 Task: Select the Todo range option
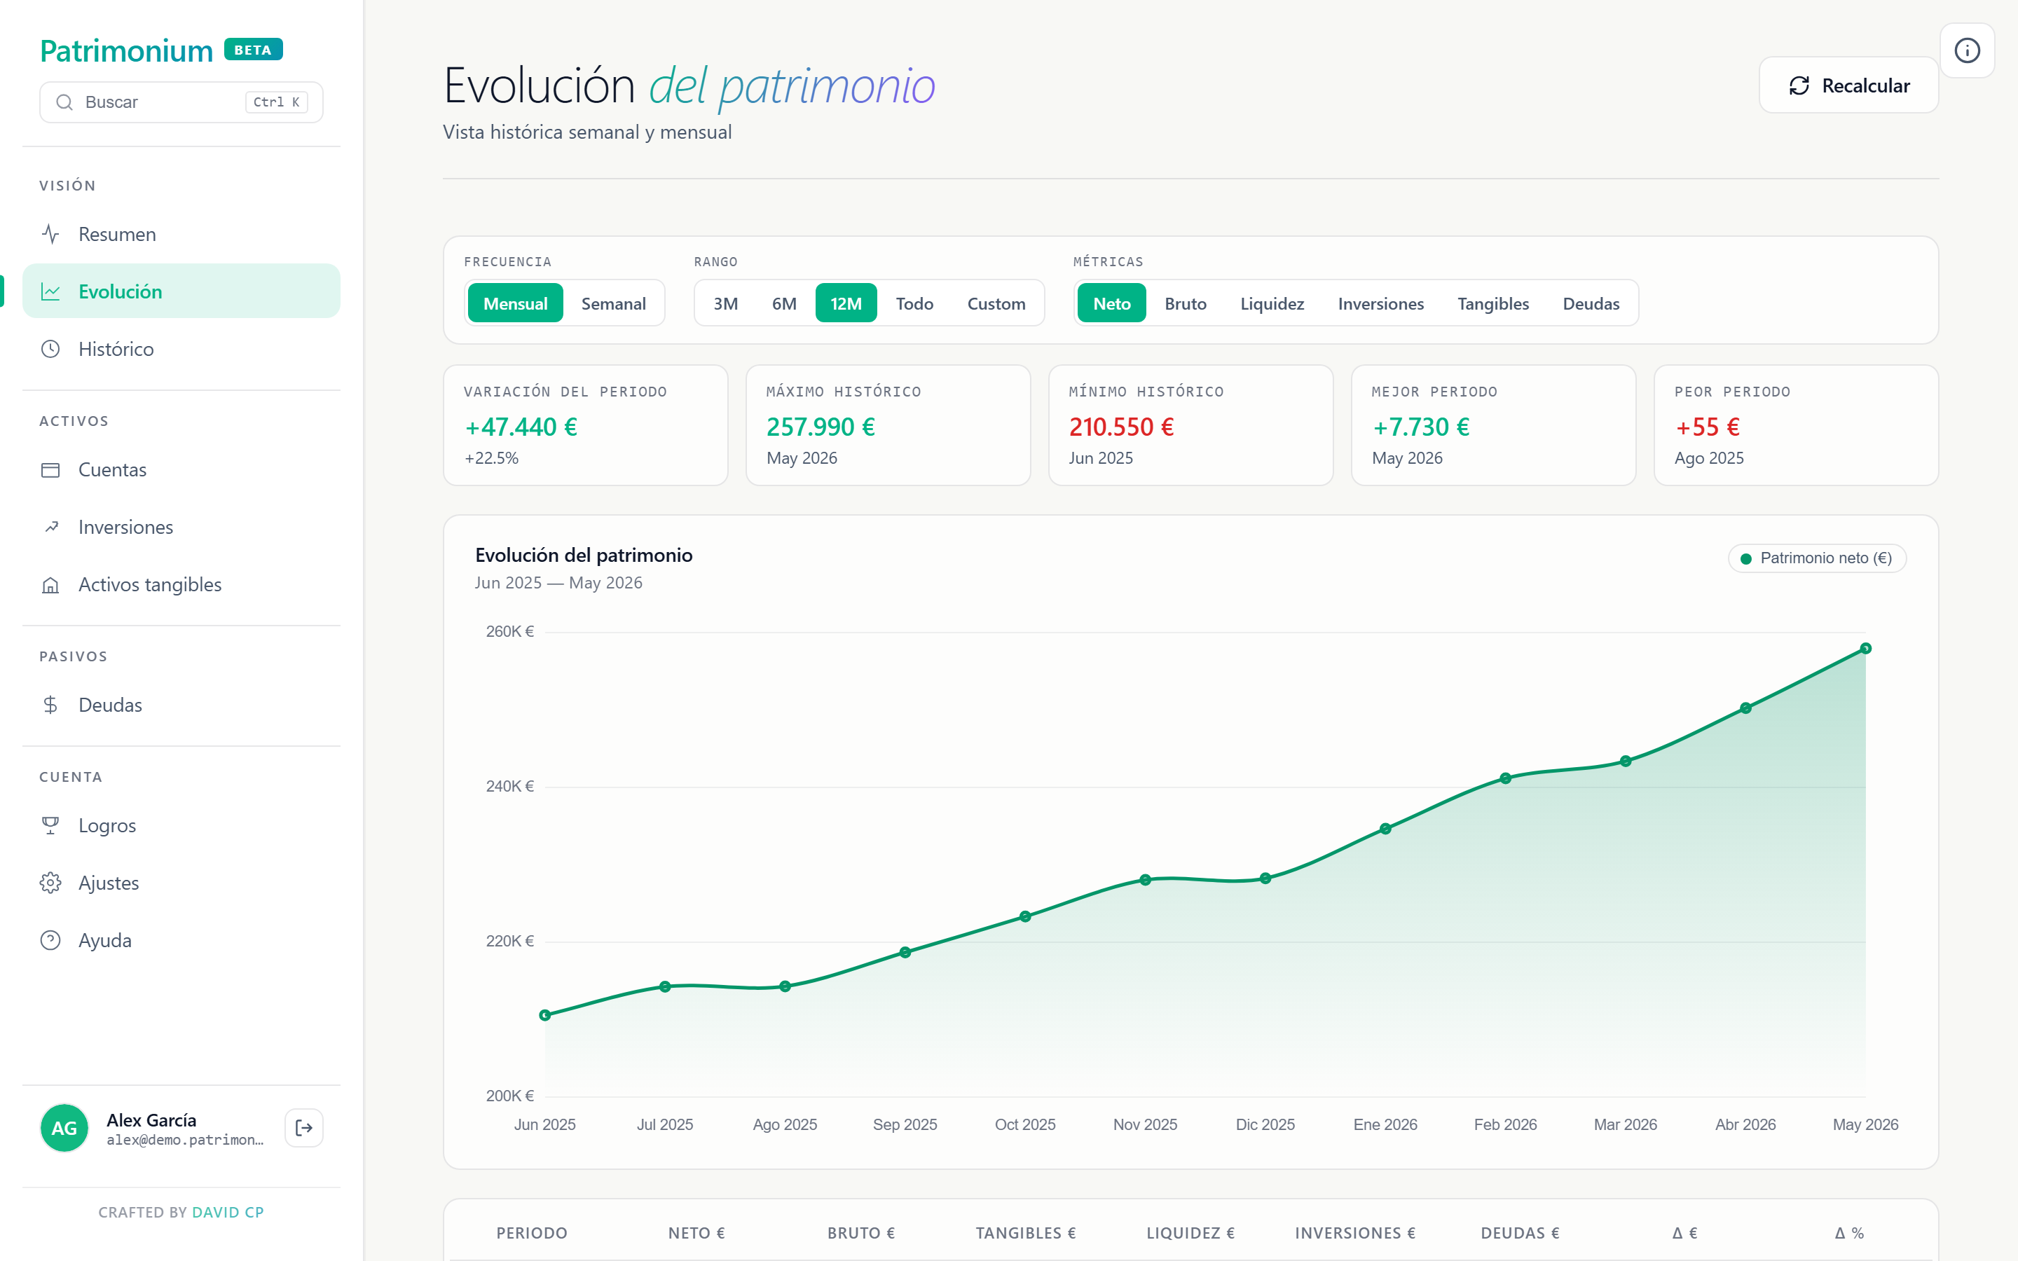pos(914,303)
